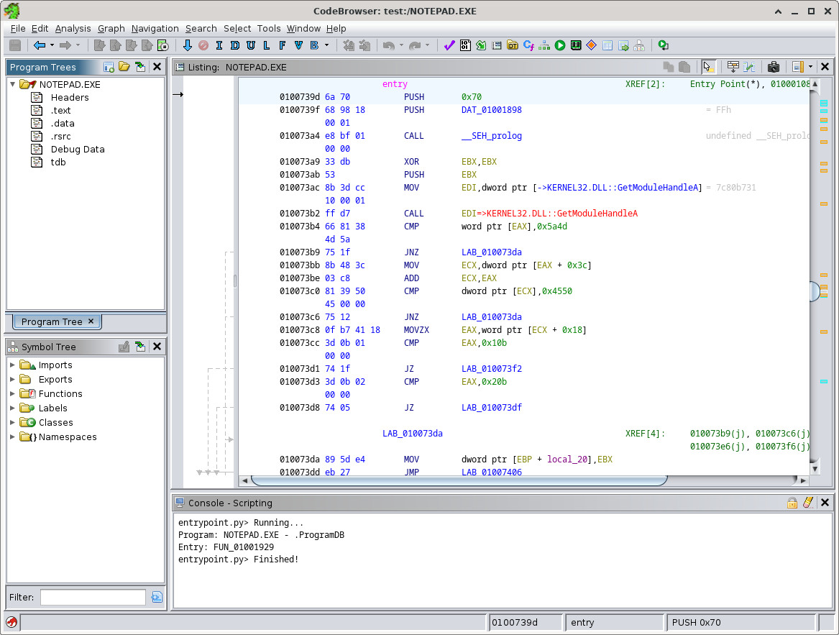Open the bookmark type 'B' dropdown arrow
The height and width of the screenshot is (635, 839).
(x=326, y=45)
